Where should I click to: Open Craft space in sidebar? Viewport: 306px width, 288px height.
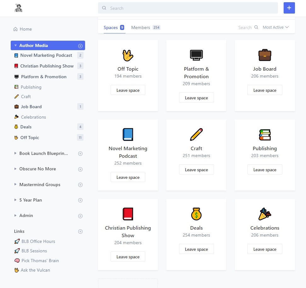coord(26,97)
